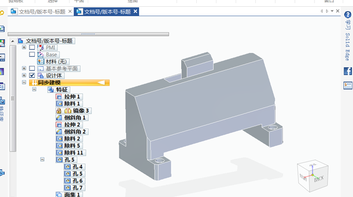
Task: Select the 倒斜角 2 feature entry
Action: pyautogui.click(x=72, y=132)
